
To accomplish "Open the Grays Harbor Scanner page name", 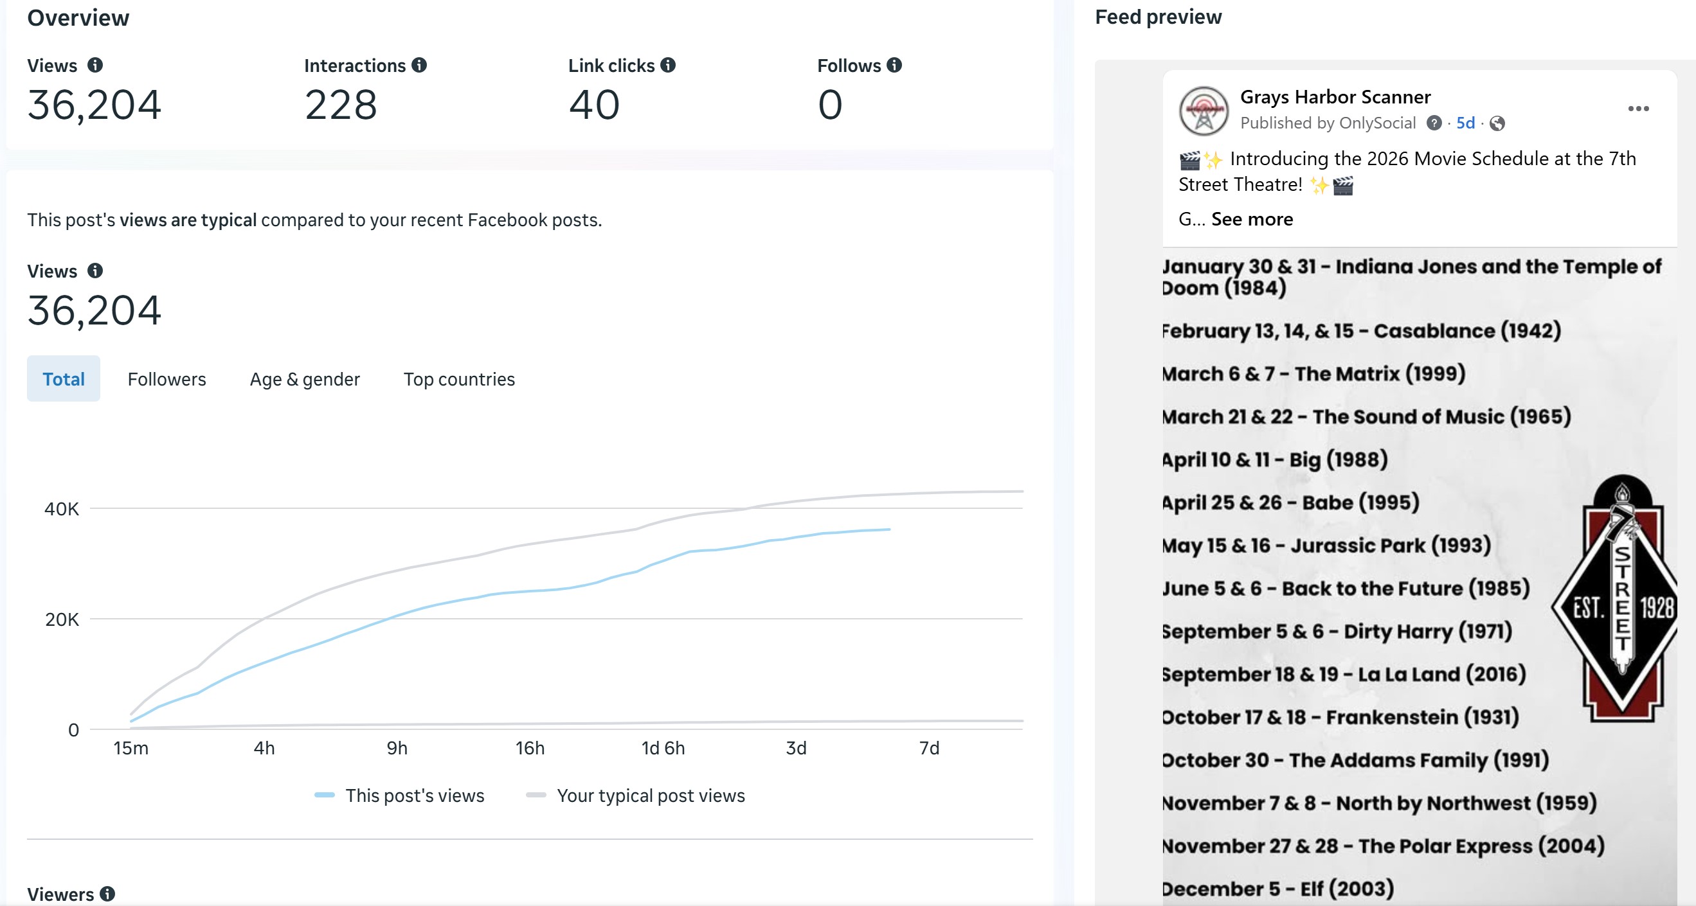I will point(1335,97).
